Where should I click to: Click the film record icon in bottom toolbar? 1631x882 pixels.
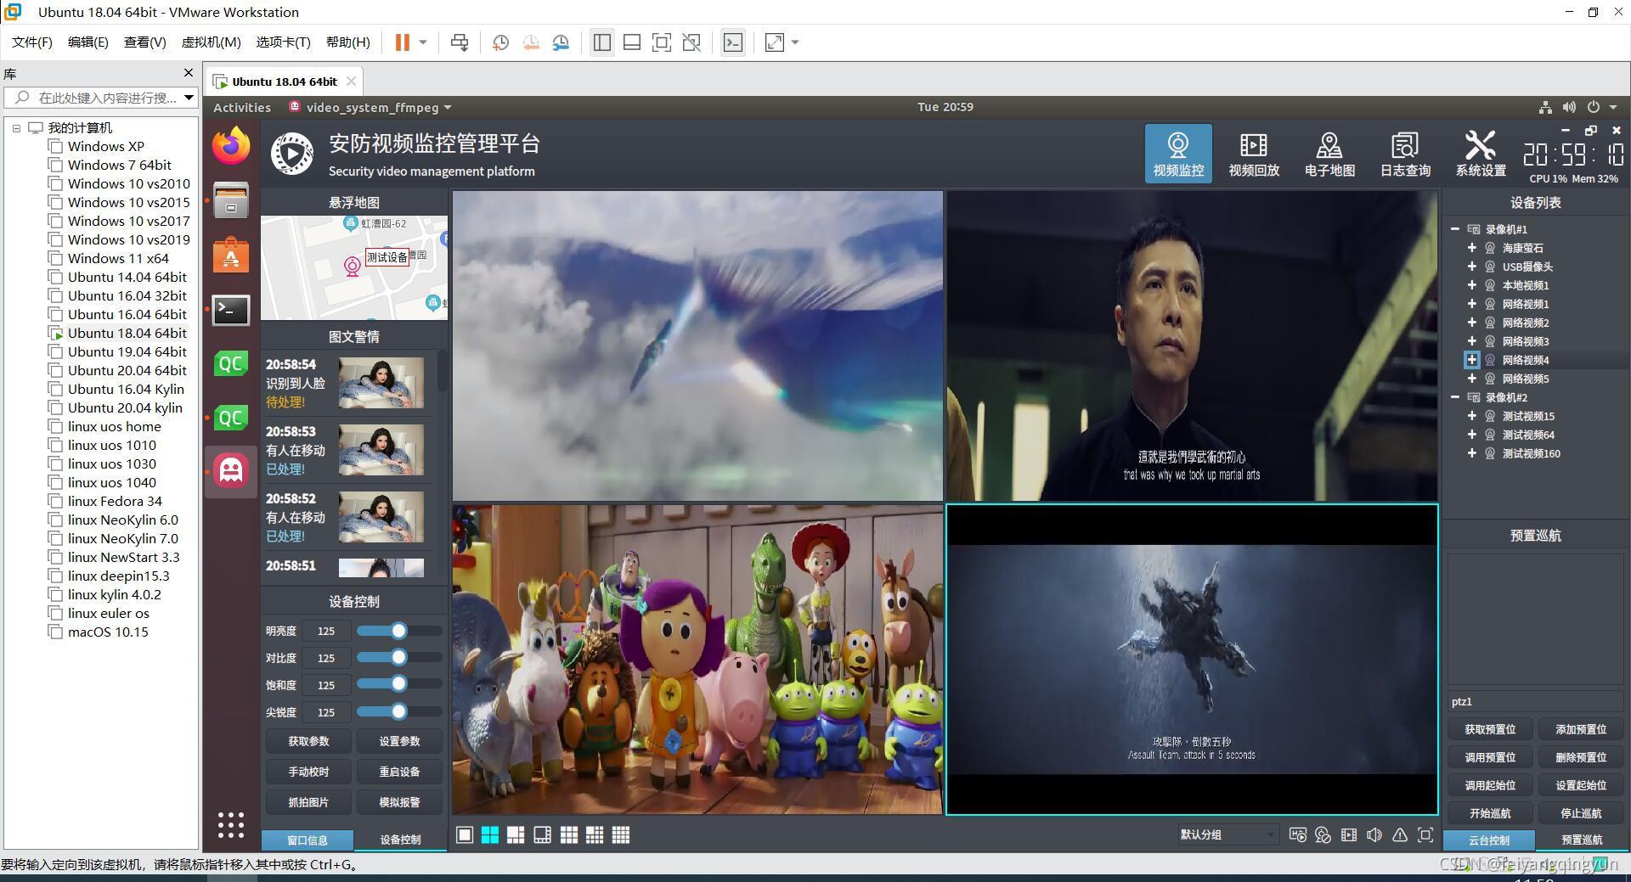[1349, 835]
